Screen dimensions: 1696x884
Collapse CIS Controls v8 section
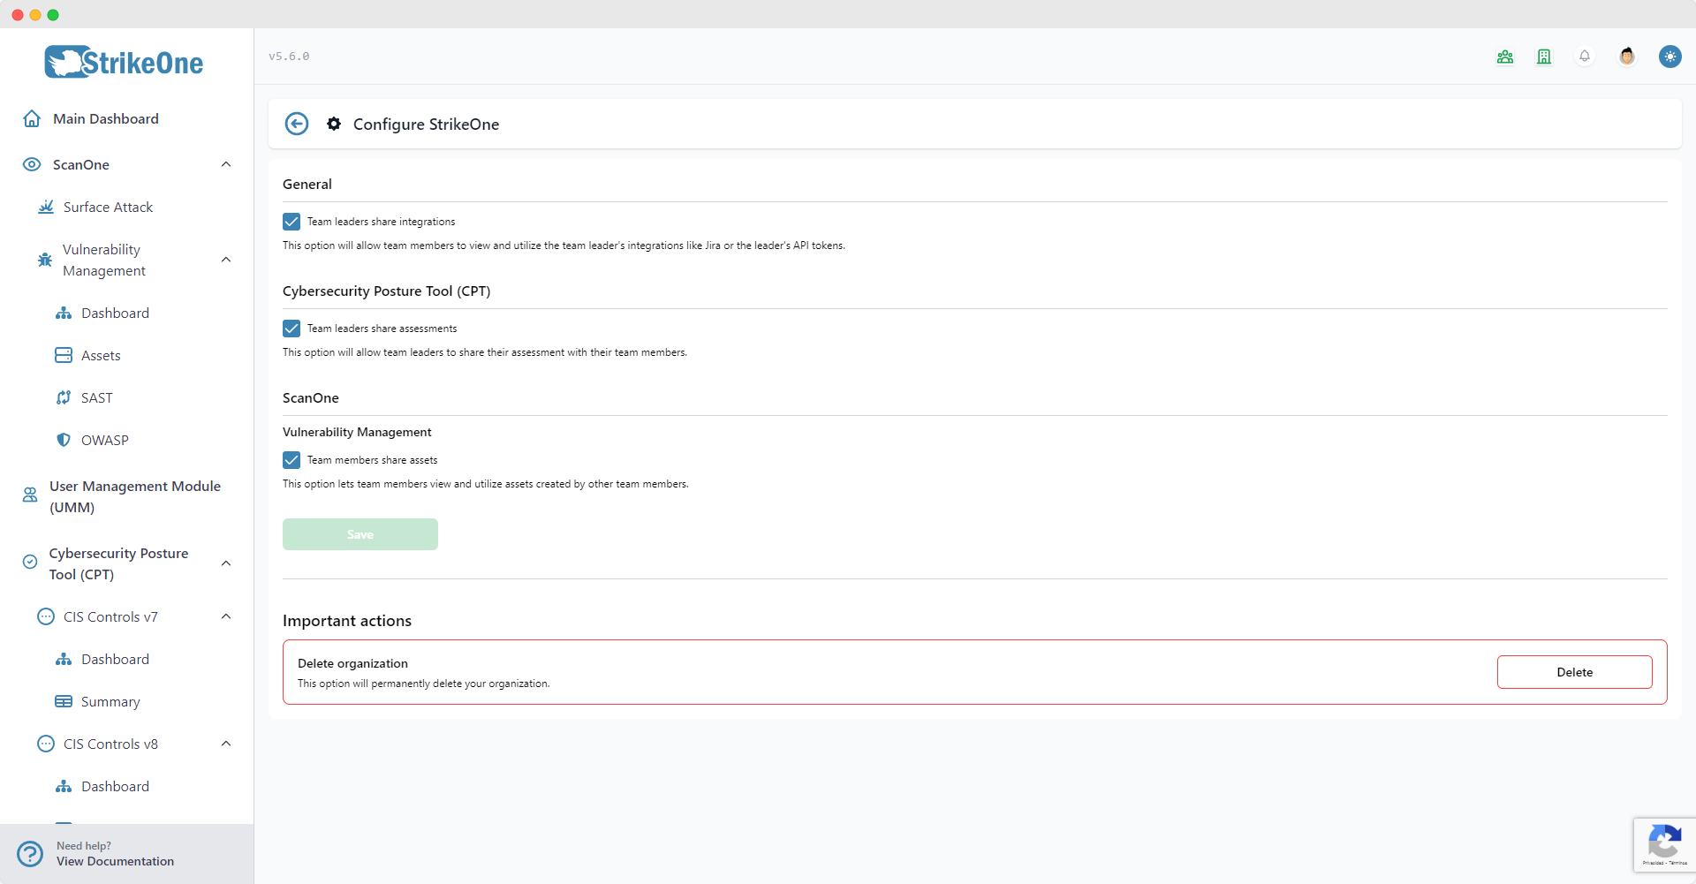click(x=226, y=744)
